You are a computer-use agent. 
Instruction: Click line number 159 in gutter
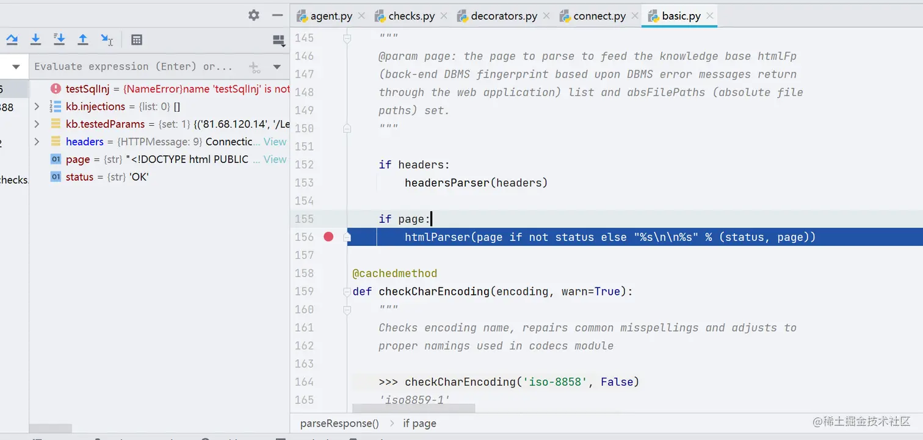[304, 292]
